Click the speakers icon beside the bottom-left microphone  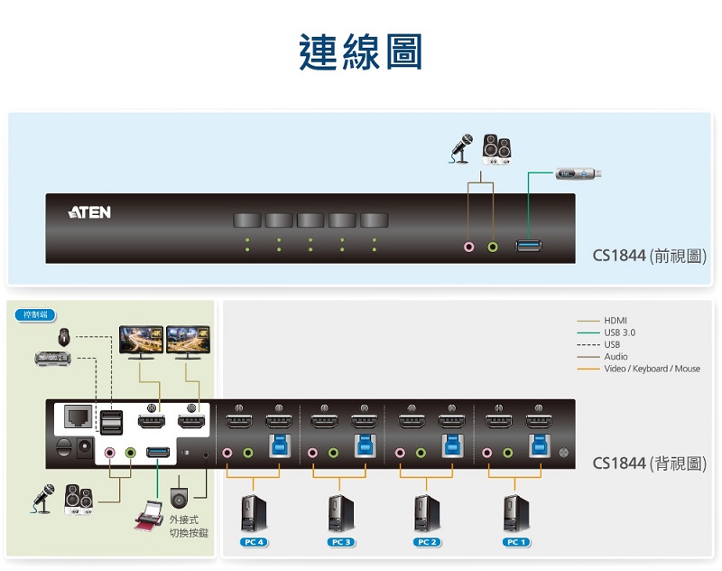coord(79,500)
